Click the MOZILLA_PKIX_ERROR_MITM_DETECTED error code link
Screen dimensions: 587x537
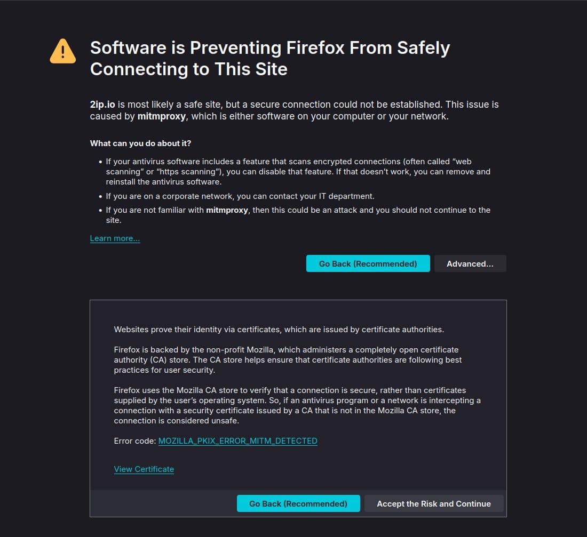tap(237, 441)
